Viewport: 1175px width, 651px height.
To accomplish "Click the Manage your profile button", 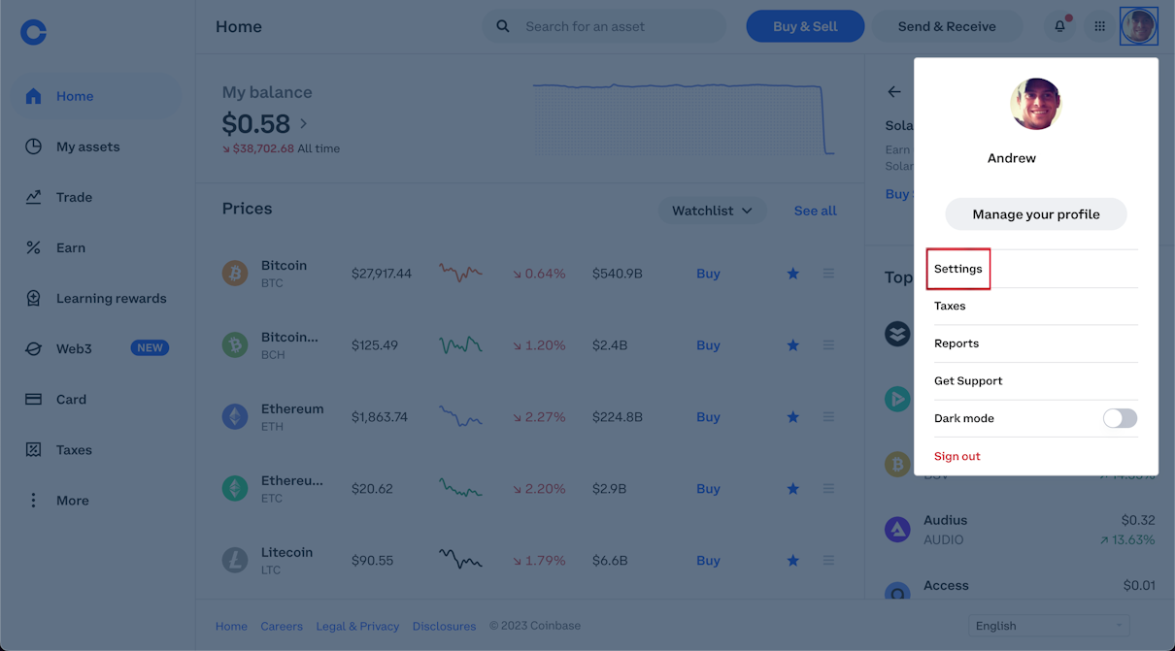I will (x=1036, y=214).
